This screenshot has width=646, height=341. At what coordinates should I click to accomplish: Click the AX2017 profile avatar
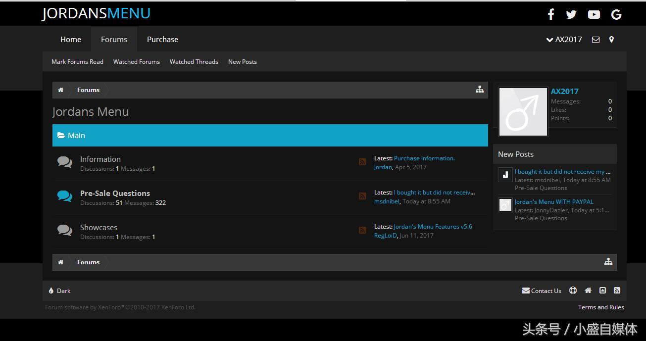pyautogui.click(x=523, y=112)
